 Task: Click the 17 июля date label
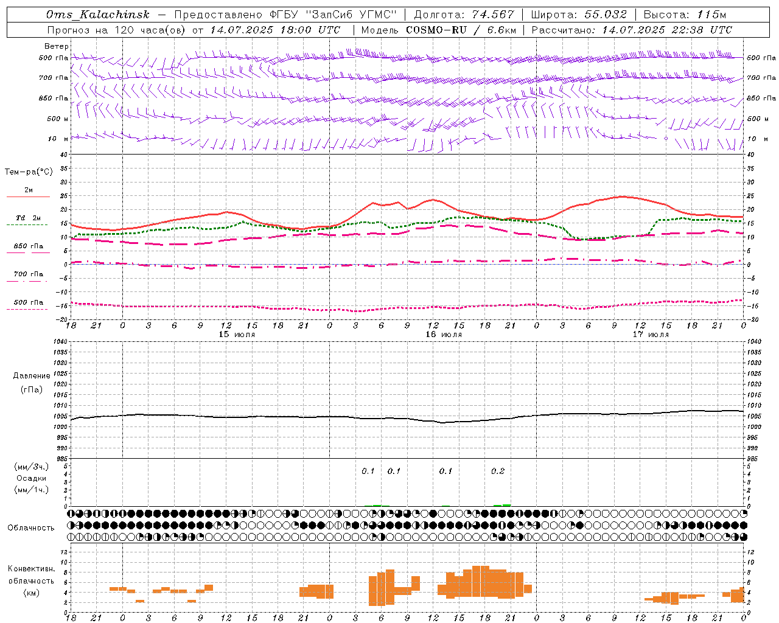(651, 335)
